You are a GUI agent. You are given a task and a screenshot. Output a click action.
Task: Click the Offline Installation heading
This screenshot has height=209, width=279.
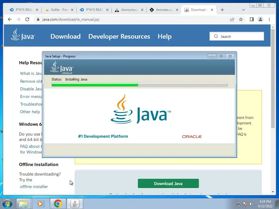point(39,164)
